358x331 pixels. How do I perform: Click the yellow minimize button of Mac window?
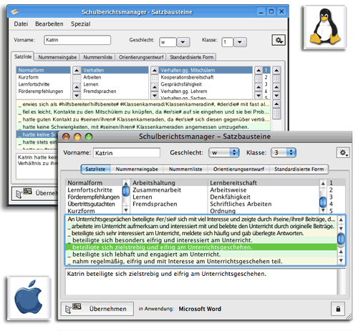[77, 137]
